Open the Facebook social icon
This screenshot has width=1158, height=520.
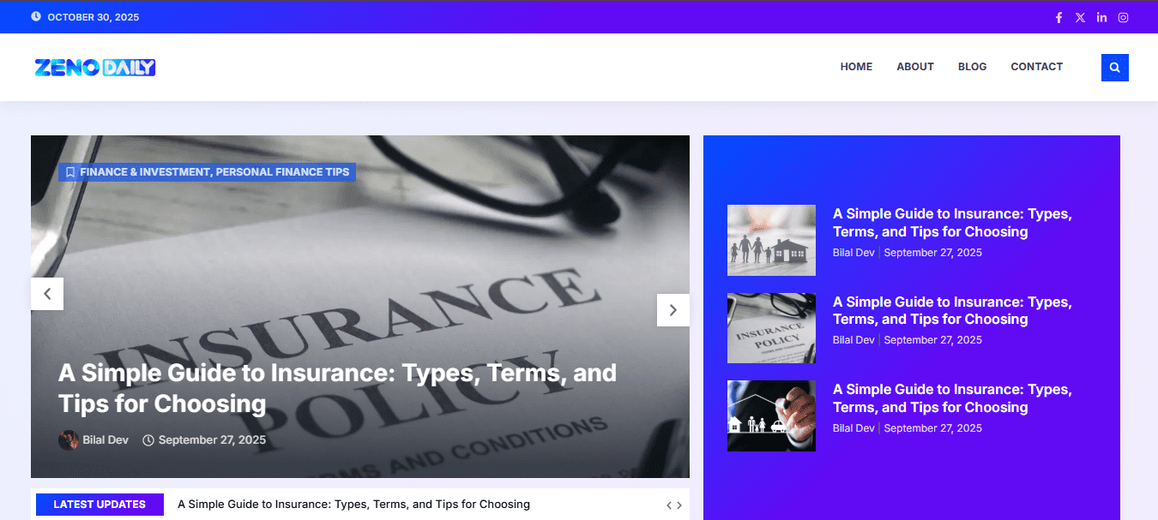pos(1058,17)
